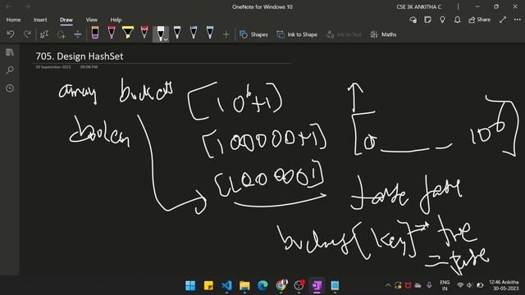
Task: Open OBS Studio from the taskbar
Action: tap(299, 285)
